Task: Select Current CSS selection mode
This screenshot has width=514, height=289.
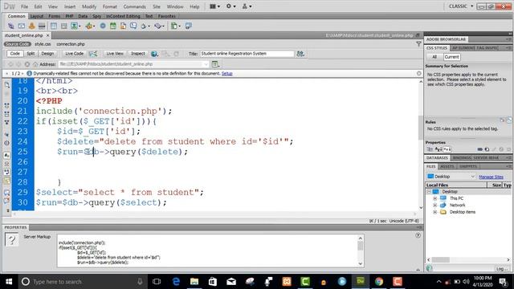Action: click(451, 57)
